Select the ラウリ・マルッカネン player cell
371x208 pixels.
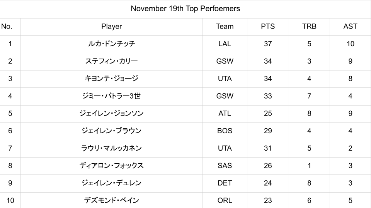click(x=111, y=148)
